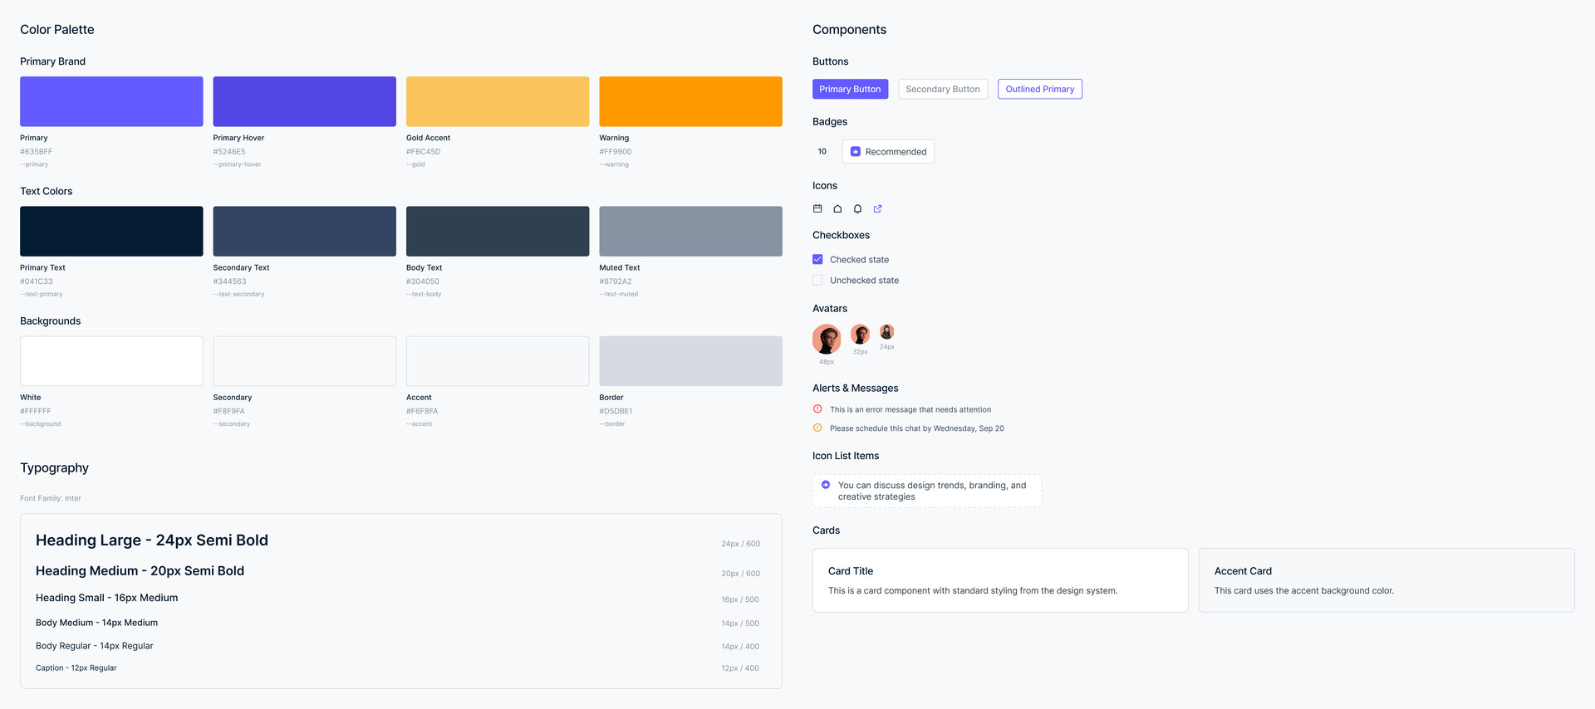Click the purple external link icon
Viewport: 1595px width, 709px height.
[x=877, y=208]
